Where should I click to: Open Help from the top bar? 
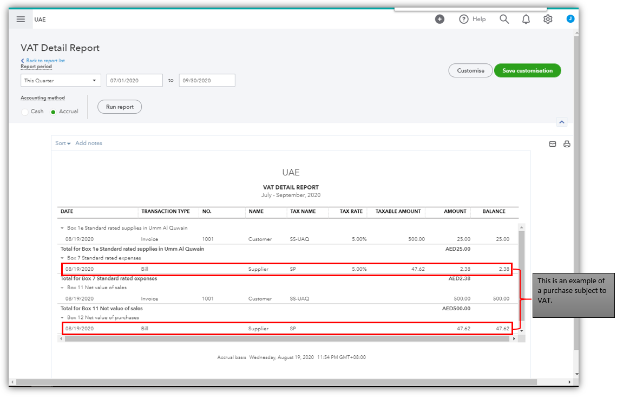point(473,19)
